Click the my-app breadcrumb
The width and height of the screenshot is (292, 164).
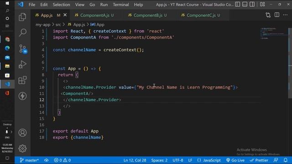click(43, 25)
